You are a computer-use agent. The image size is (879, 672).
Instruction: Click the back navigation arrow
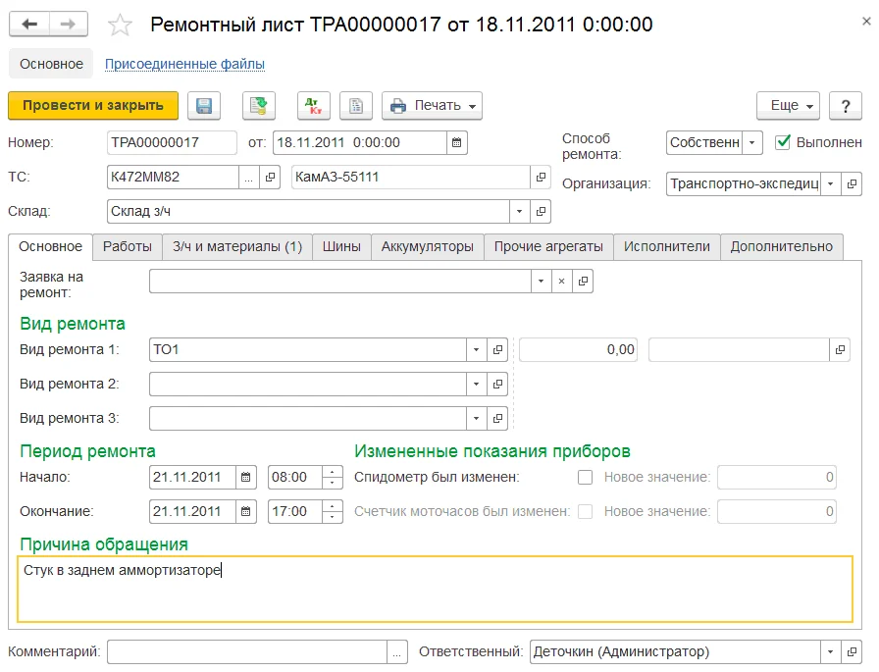coord(29,25)
